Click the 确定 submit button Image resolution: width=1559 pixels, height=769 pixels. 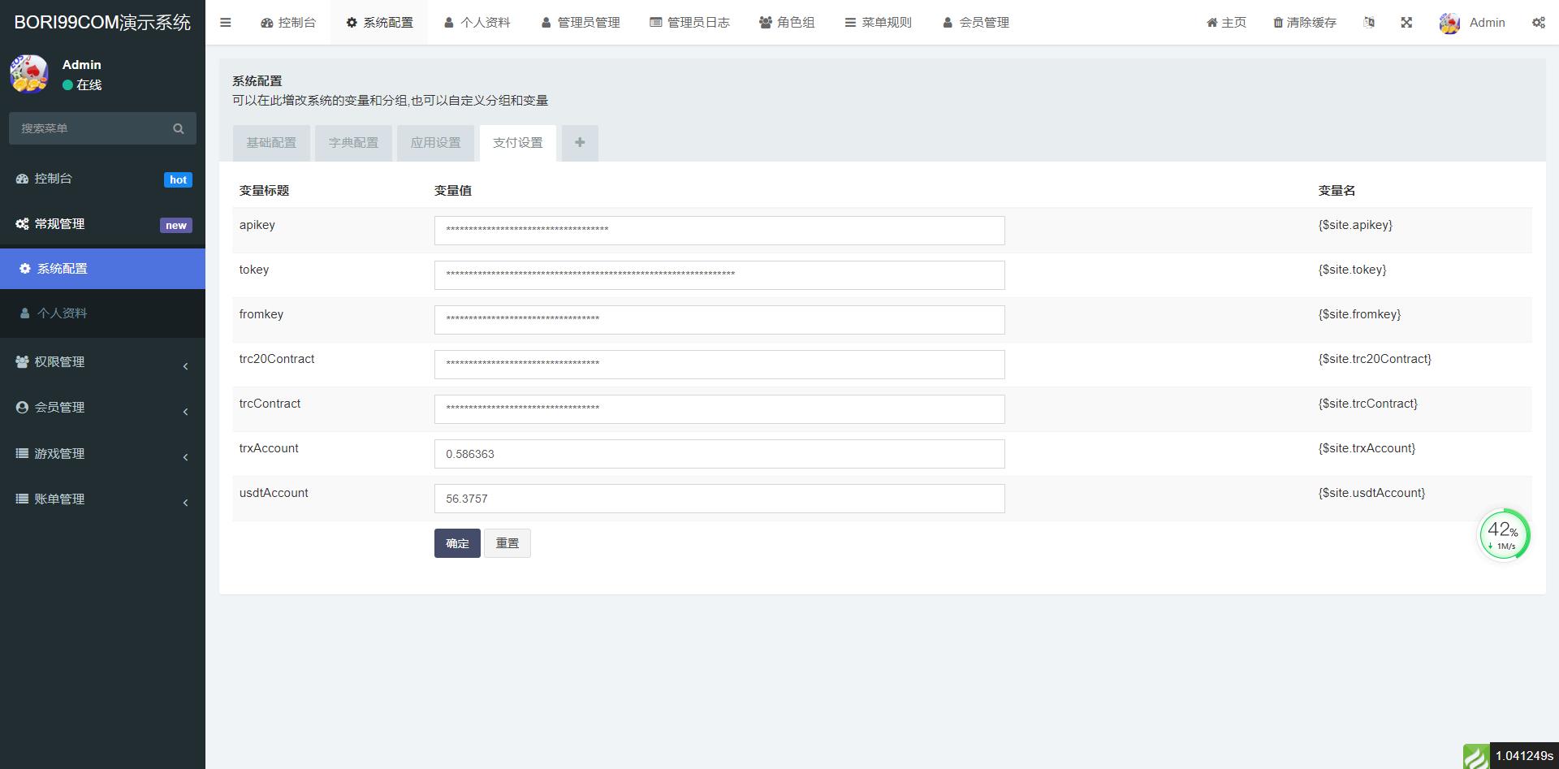tap(457, 543)
